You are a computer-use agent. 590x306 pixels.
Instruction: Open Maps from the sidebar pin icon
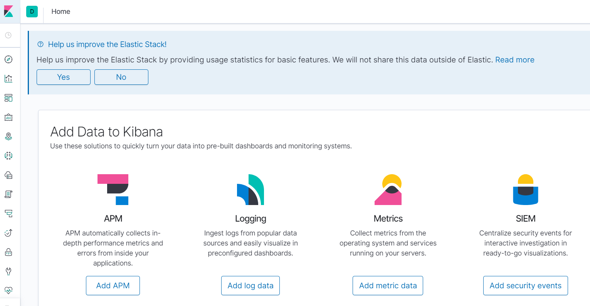pyautogui.click(x=8, y=136)
